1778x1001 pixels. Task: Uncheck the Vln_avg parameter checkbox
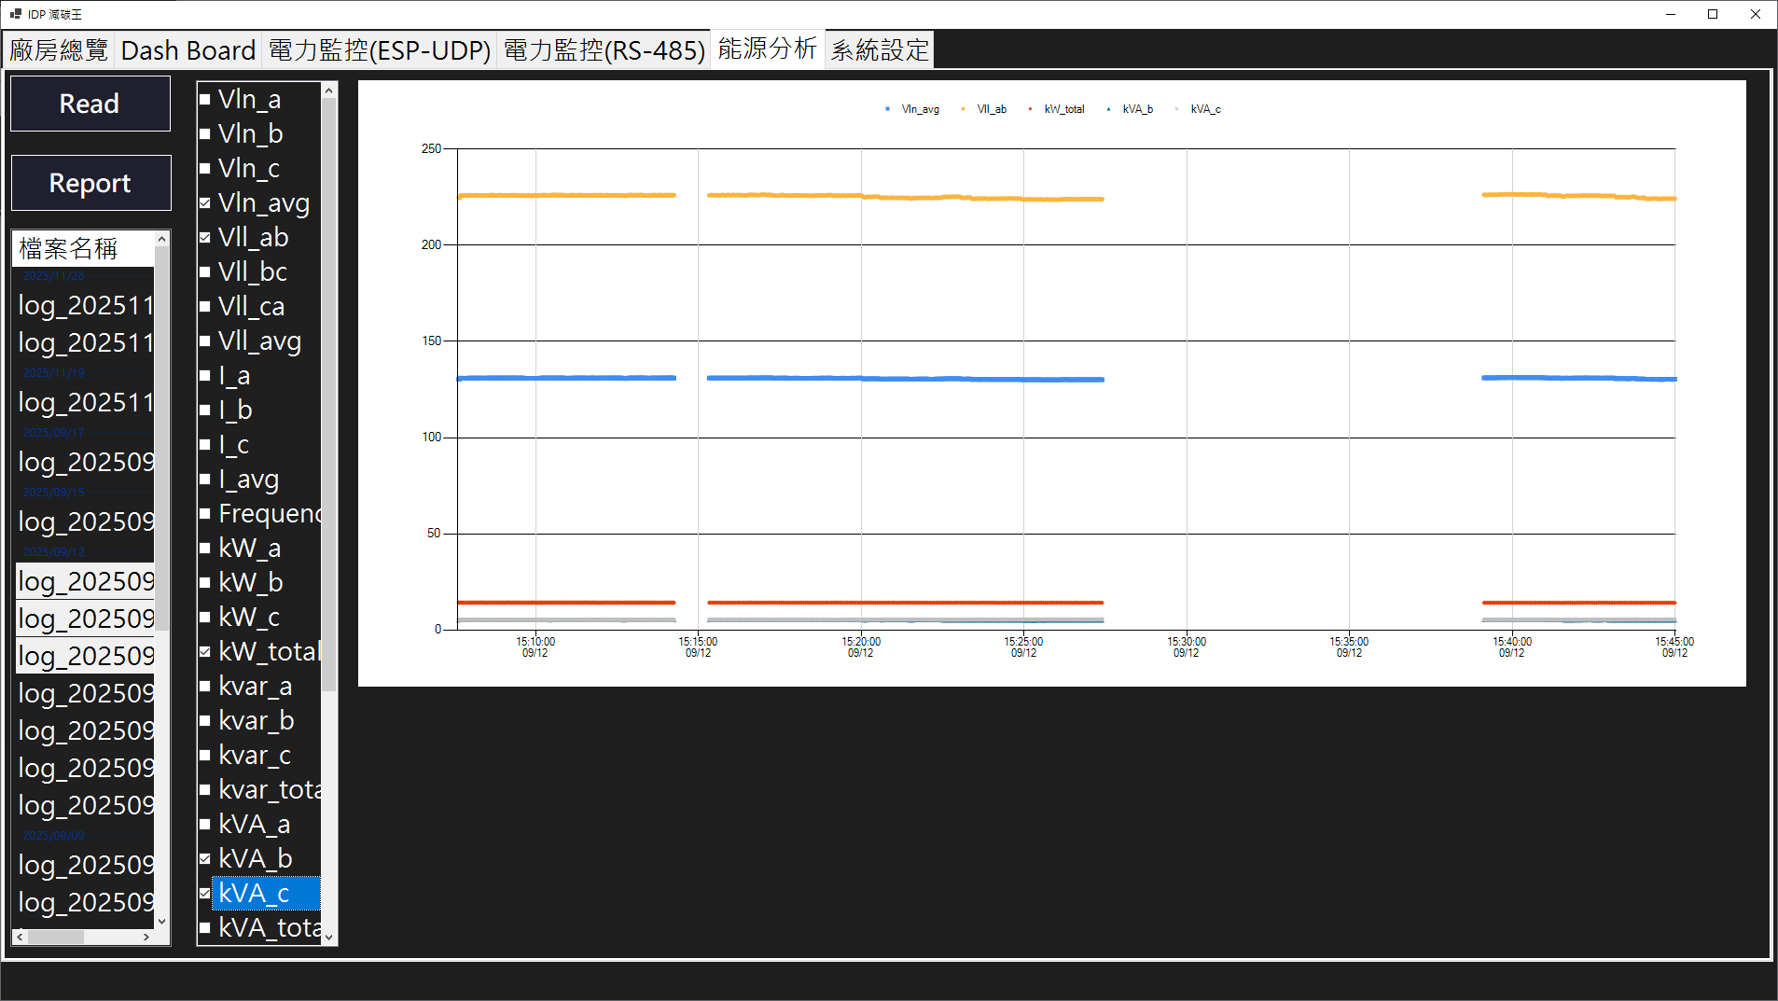click(x=206, y=202)
